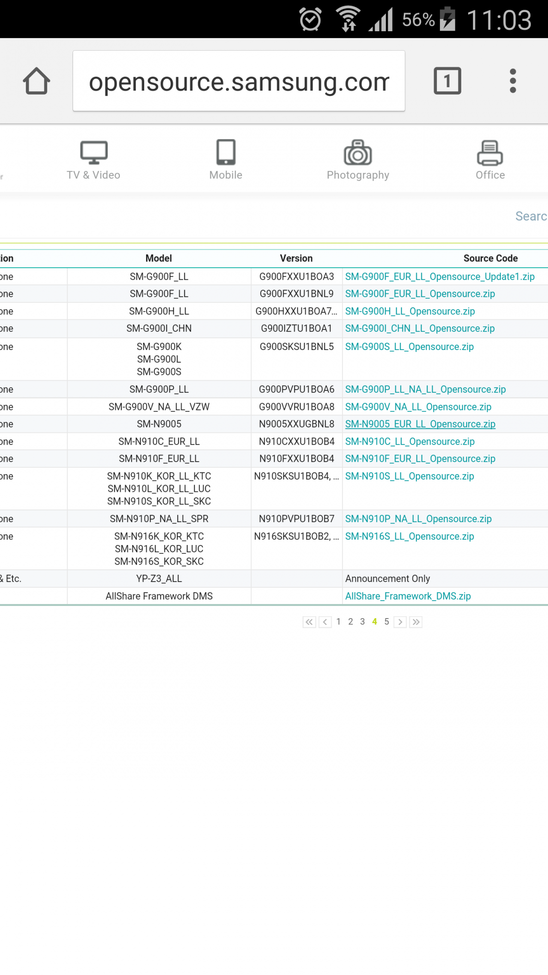Select version cell G900FXXU1BOA3
The width and height of the screenshot is (548, 975).
[x=297, y=277]
